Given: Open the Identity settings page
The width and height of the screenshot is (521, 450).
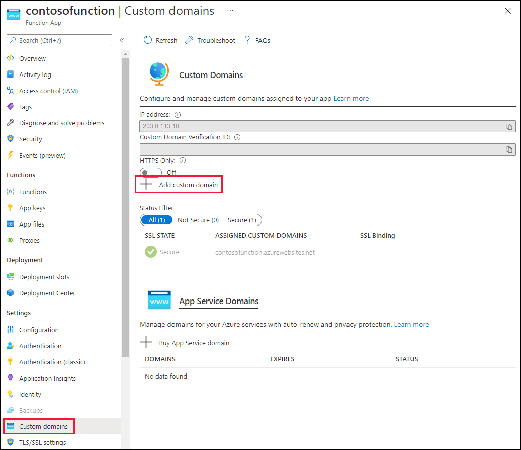Looking at the screenshot, I should pos(31,394).
